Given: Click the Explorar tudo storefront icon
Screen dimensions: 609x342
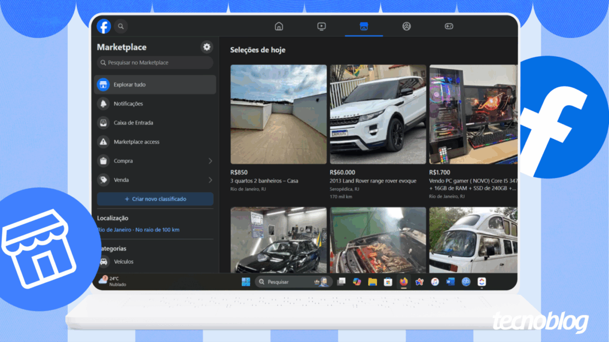Looking at the screenshot, I should click(103, 84).
